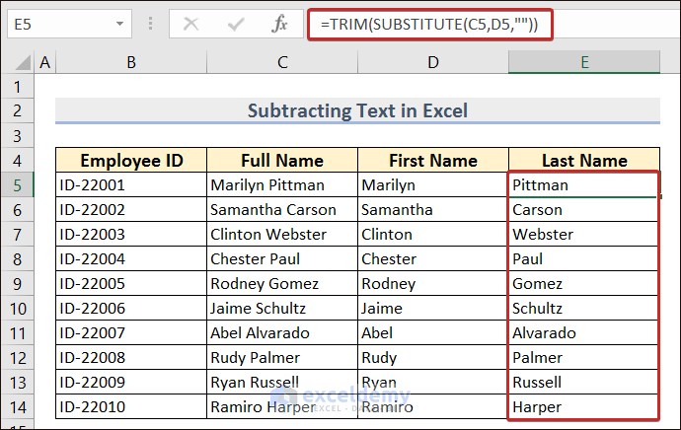The height and width of the screenshot is (430, 681).
Task: Click the Enter checkmark icon in formula bar
Action: 235,24
